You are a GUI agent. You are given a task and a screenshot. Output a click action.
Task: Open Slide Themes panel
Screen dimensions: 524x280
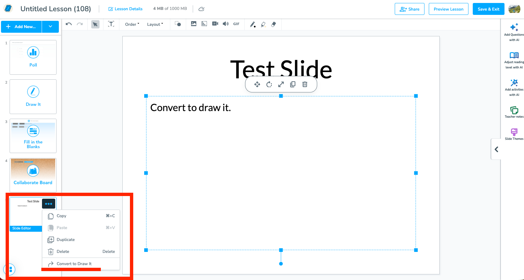(x=514, y=134)
